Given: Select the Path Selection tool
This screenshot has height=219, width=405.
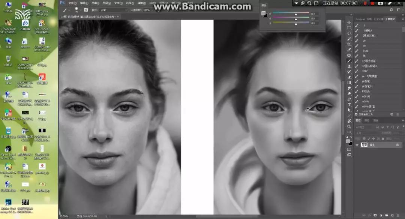Looking at the screenshot, I should click(349, 110).
